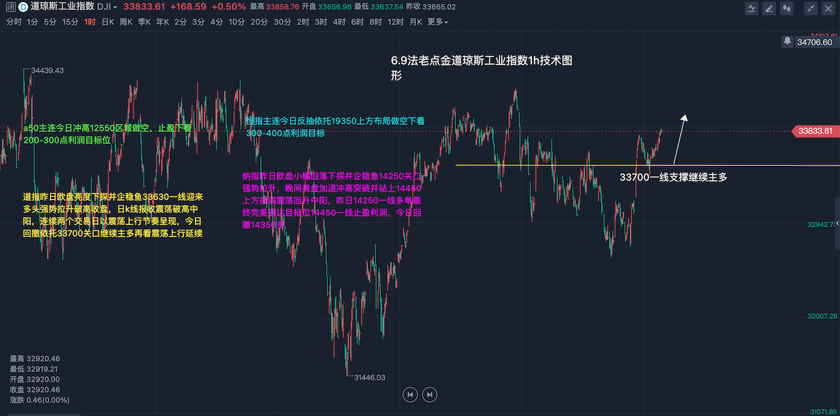
Task: Select the 月K timeframe
Action: click(415, 22)
